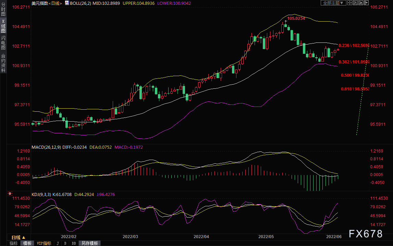Select the 模板 bottom tab
Screen dimensions: 393x246
tap(27, 243)
